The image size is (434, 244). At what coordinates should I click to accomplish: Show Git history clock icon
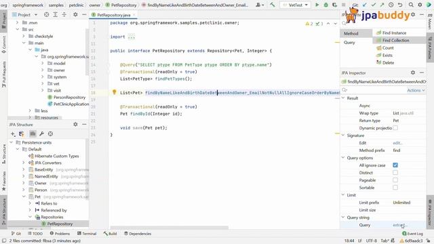point(391,5)
